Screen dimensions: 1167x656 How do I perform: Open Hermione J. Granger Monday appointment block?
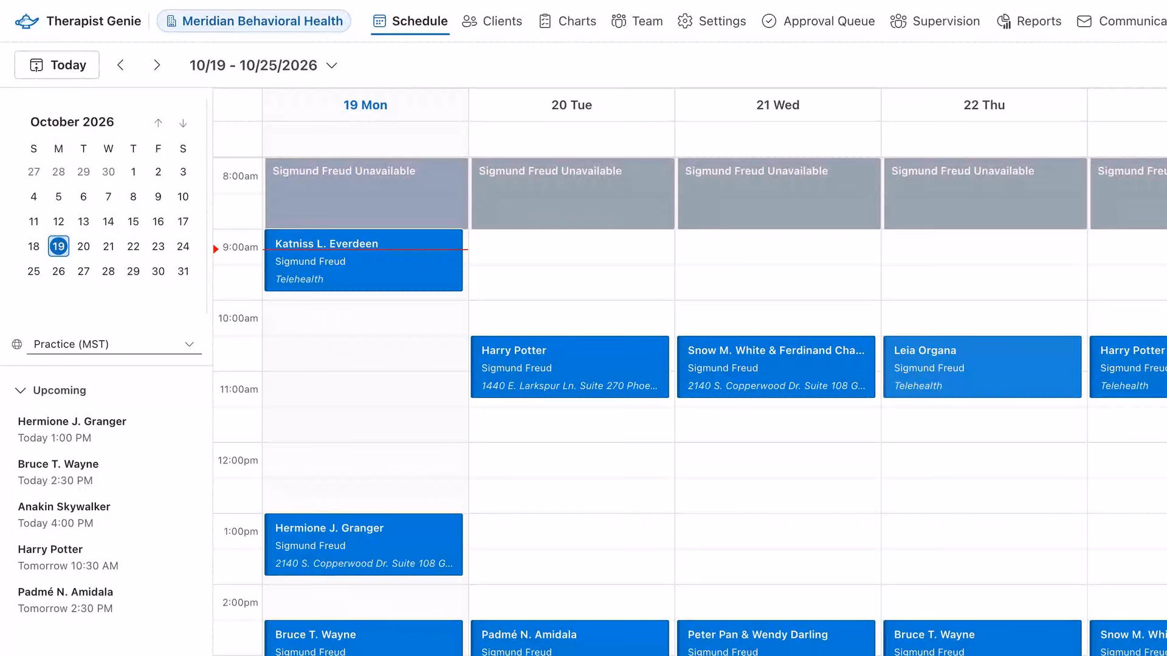[x=363, y=545]
